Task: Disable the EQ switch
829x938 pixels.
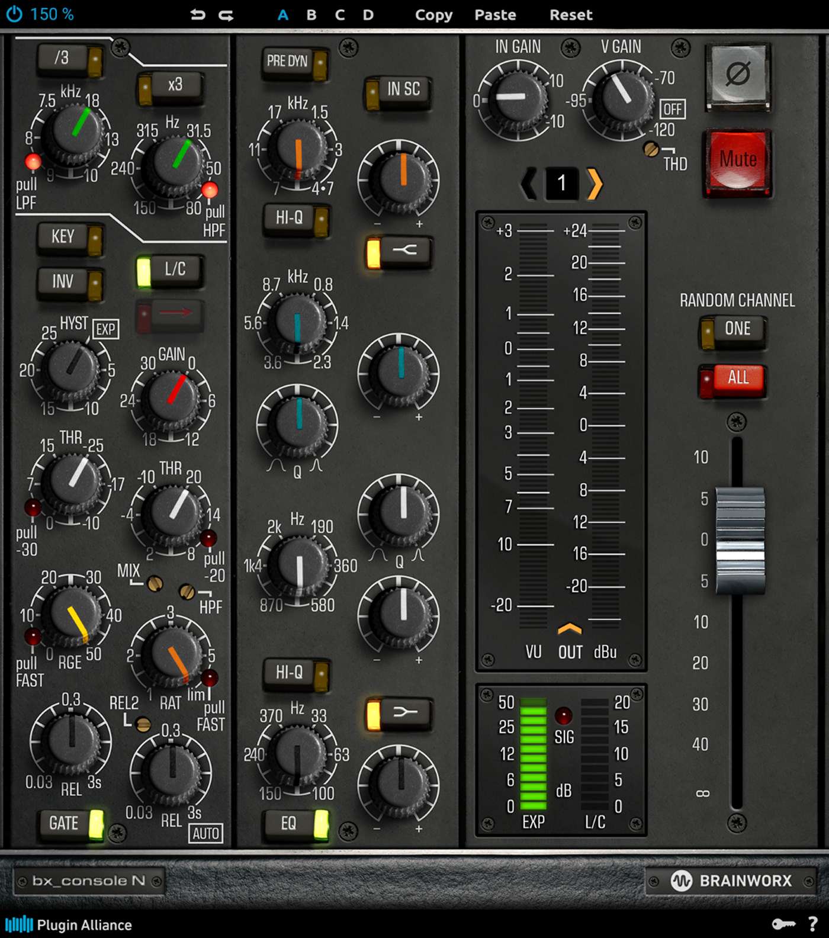Action: (x=296, y=824)
